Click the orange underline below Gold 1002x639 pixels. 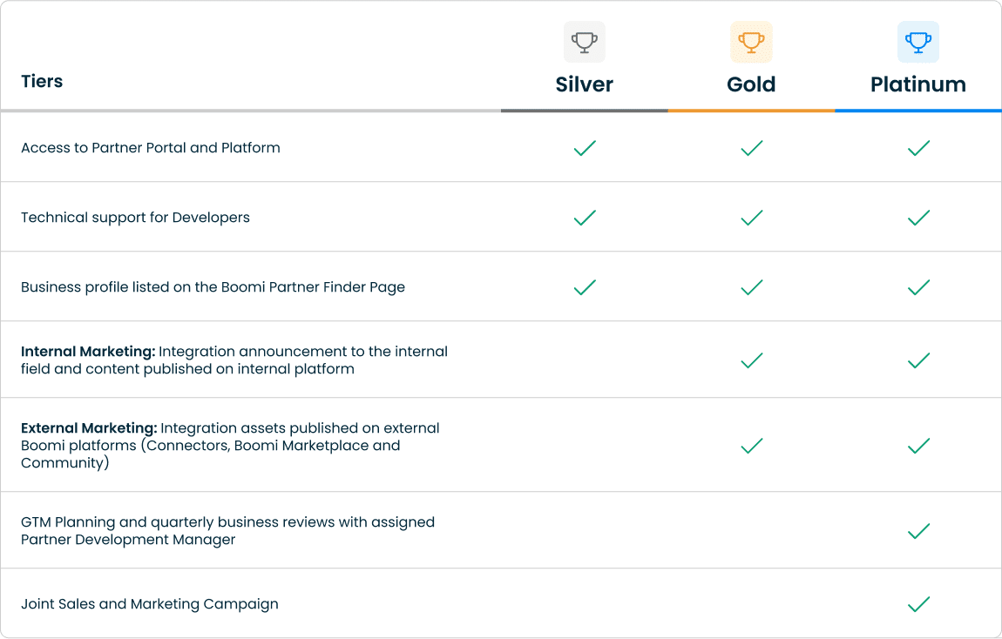point(751,111)
